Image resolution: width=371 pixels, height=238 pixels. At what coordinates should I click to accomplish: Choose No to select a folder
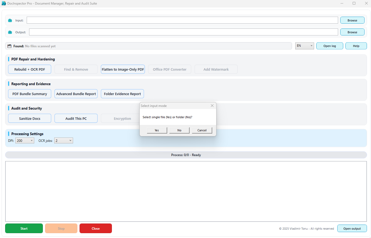click(179, 130)
